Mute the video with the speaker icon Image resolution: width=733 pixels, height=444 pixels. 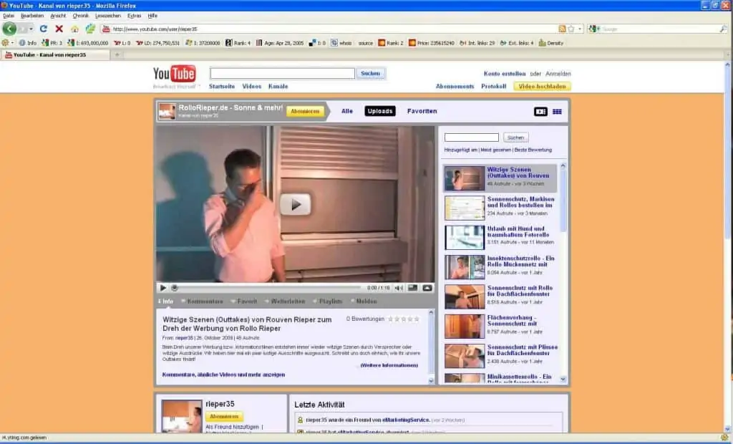(x=399, y=288)
